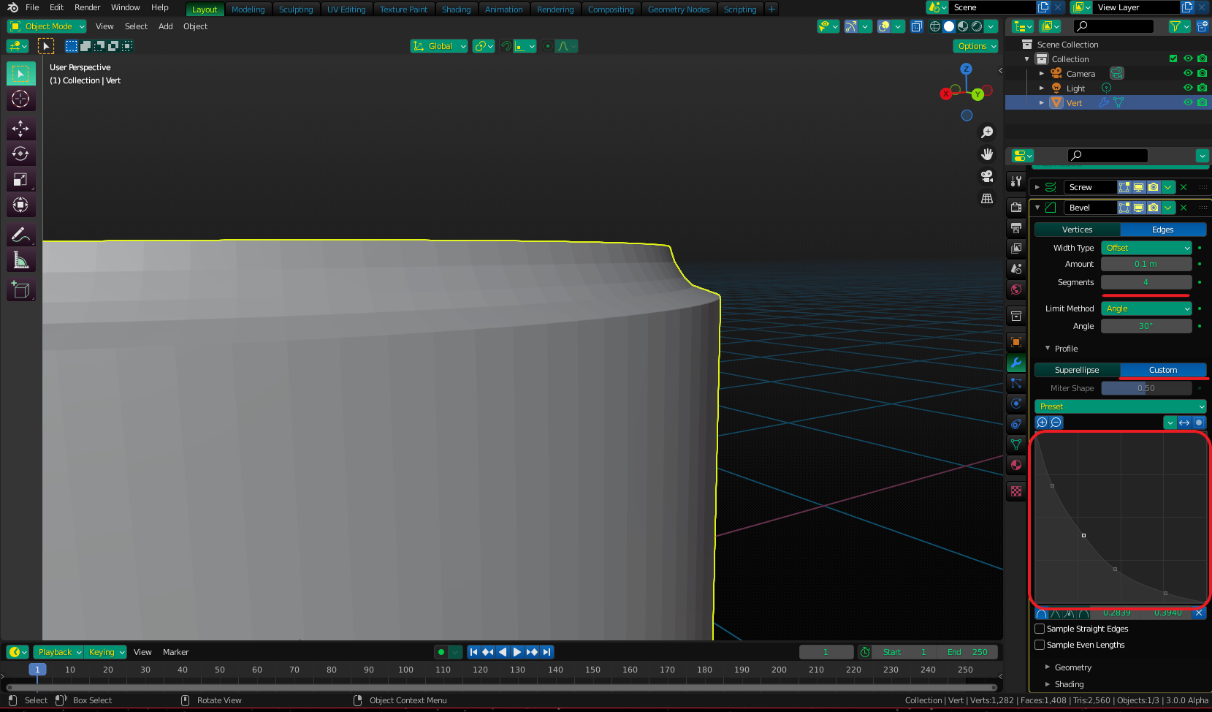
Task: Switch to the Geometry Nodes workspace tab
Action: click(679, 10)
